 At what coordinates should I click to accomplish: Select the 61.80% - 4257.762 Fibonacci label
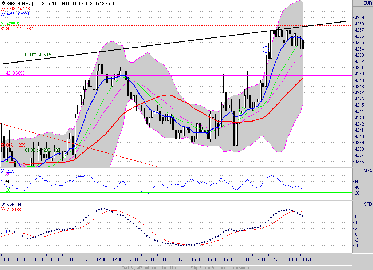17,29
